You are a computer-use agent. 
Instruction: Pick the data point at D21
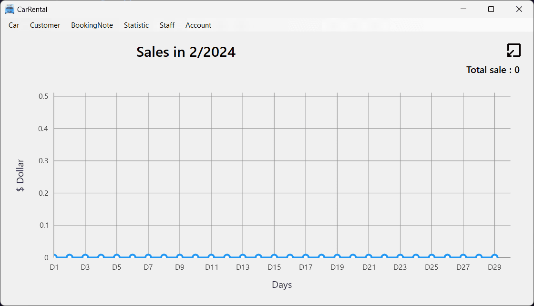click(x=369, y=257)
